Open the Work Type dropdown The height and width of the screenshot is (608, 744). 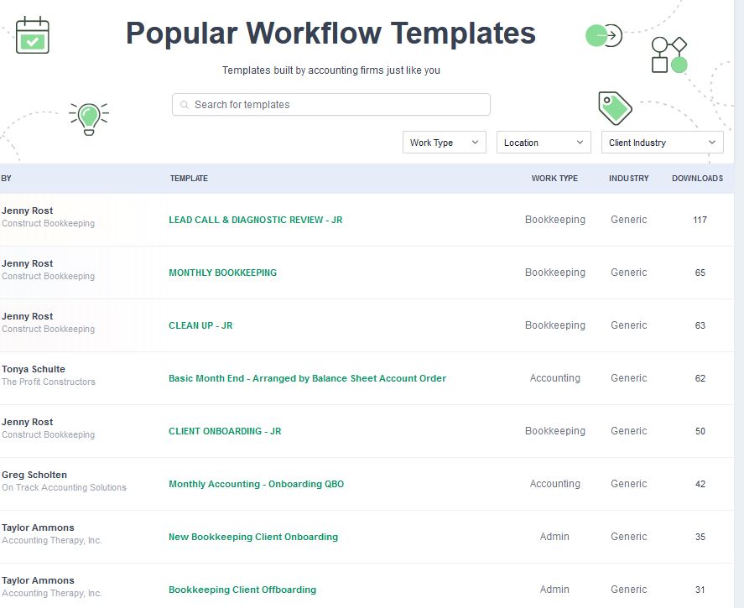444,143
